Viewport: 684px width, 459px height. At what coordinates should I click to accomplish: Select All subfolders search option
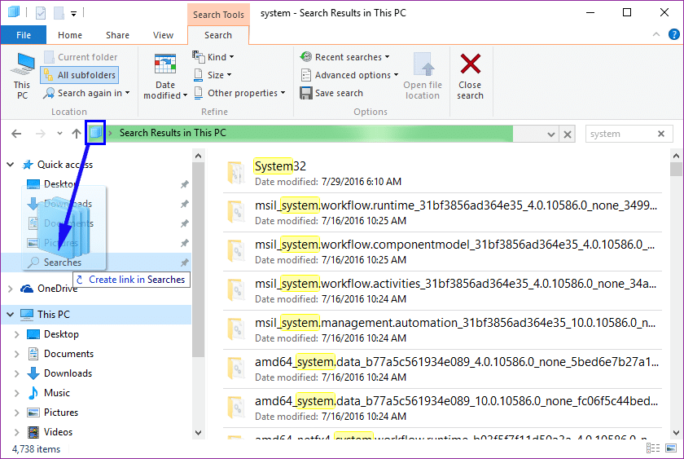coord(80,75)
